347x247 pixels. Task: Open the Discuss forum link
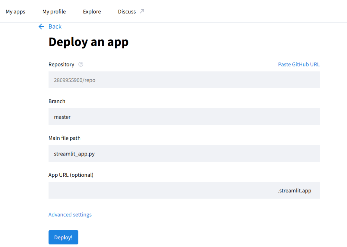coord(127,12)
